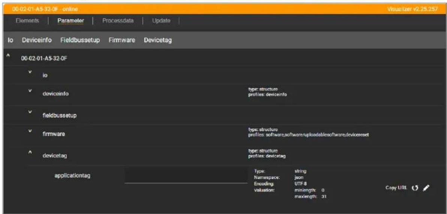Expand the io tree node
This screenshot has height=214, width=447.
[x=30, y=73]
